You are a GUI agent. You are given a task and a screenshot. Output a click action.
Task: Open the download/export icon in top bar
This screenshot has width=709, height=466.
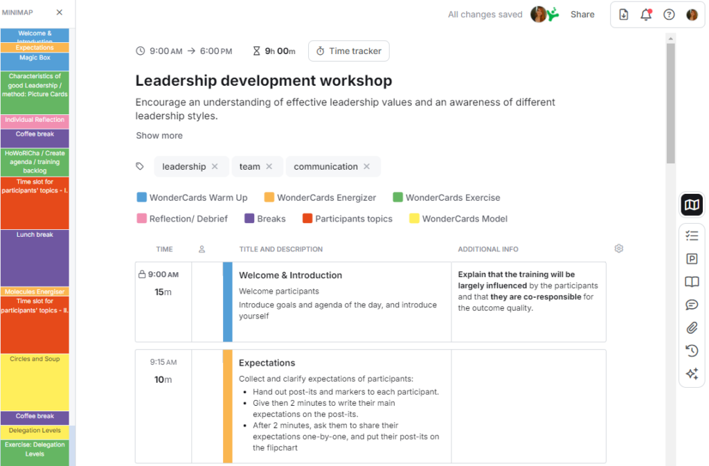point(623,15)
